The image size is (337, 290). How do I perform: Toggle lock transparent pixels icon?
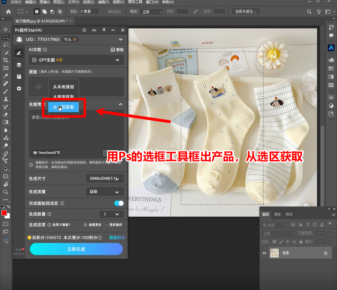click(x=274, y=242)
